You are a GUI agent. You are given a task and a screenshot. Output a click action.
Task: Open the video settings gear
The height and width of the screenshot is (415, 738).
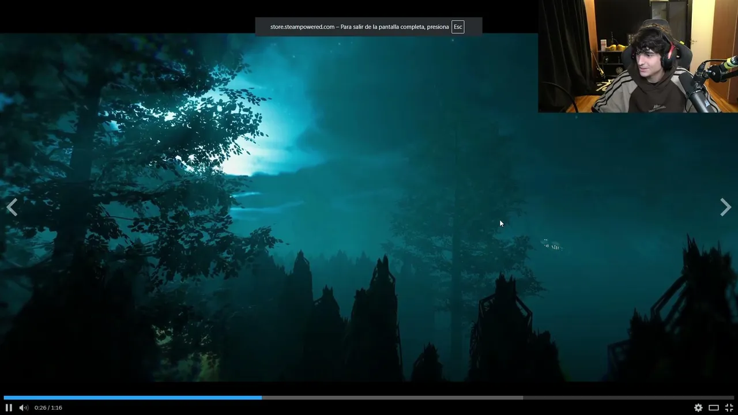(698, 408)
